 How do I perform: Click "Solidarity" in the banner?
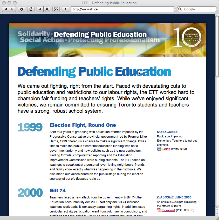pyautogui.click(x=34, y=34)
